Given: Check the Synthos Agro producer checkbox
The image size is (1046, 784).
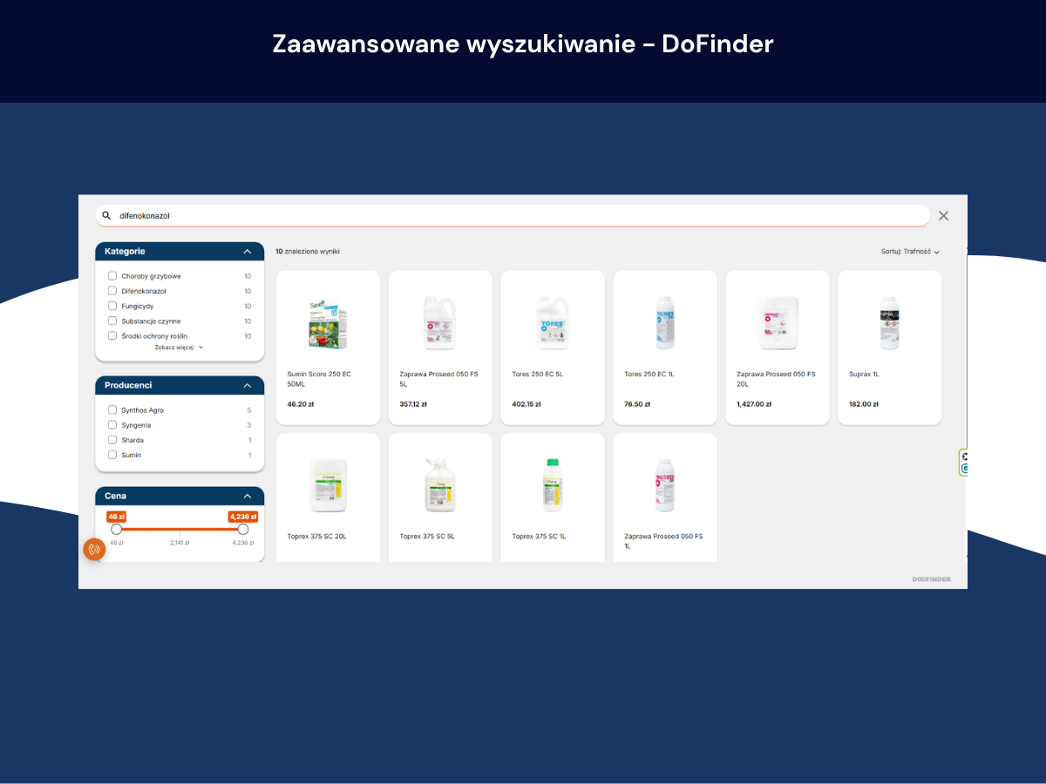Looking at the screenshot, I should point(112,410).
